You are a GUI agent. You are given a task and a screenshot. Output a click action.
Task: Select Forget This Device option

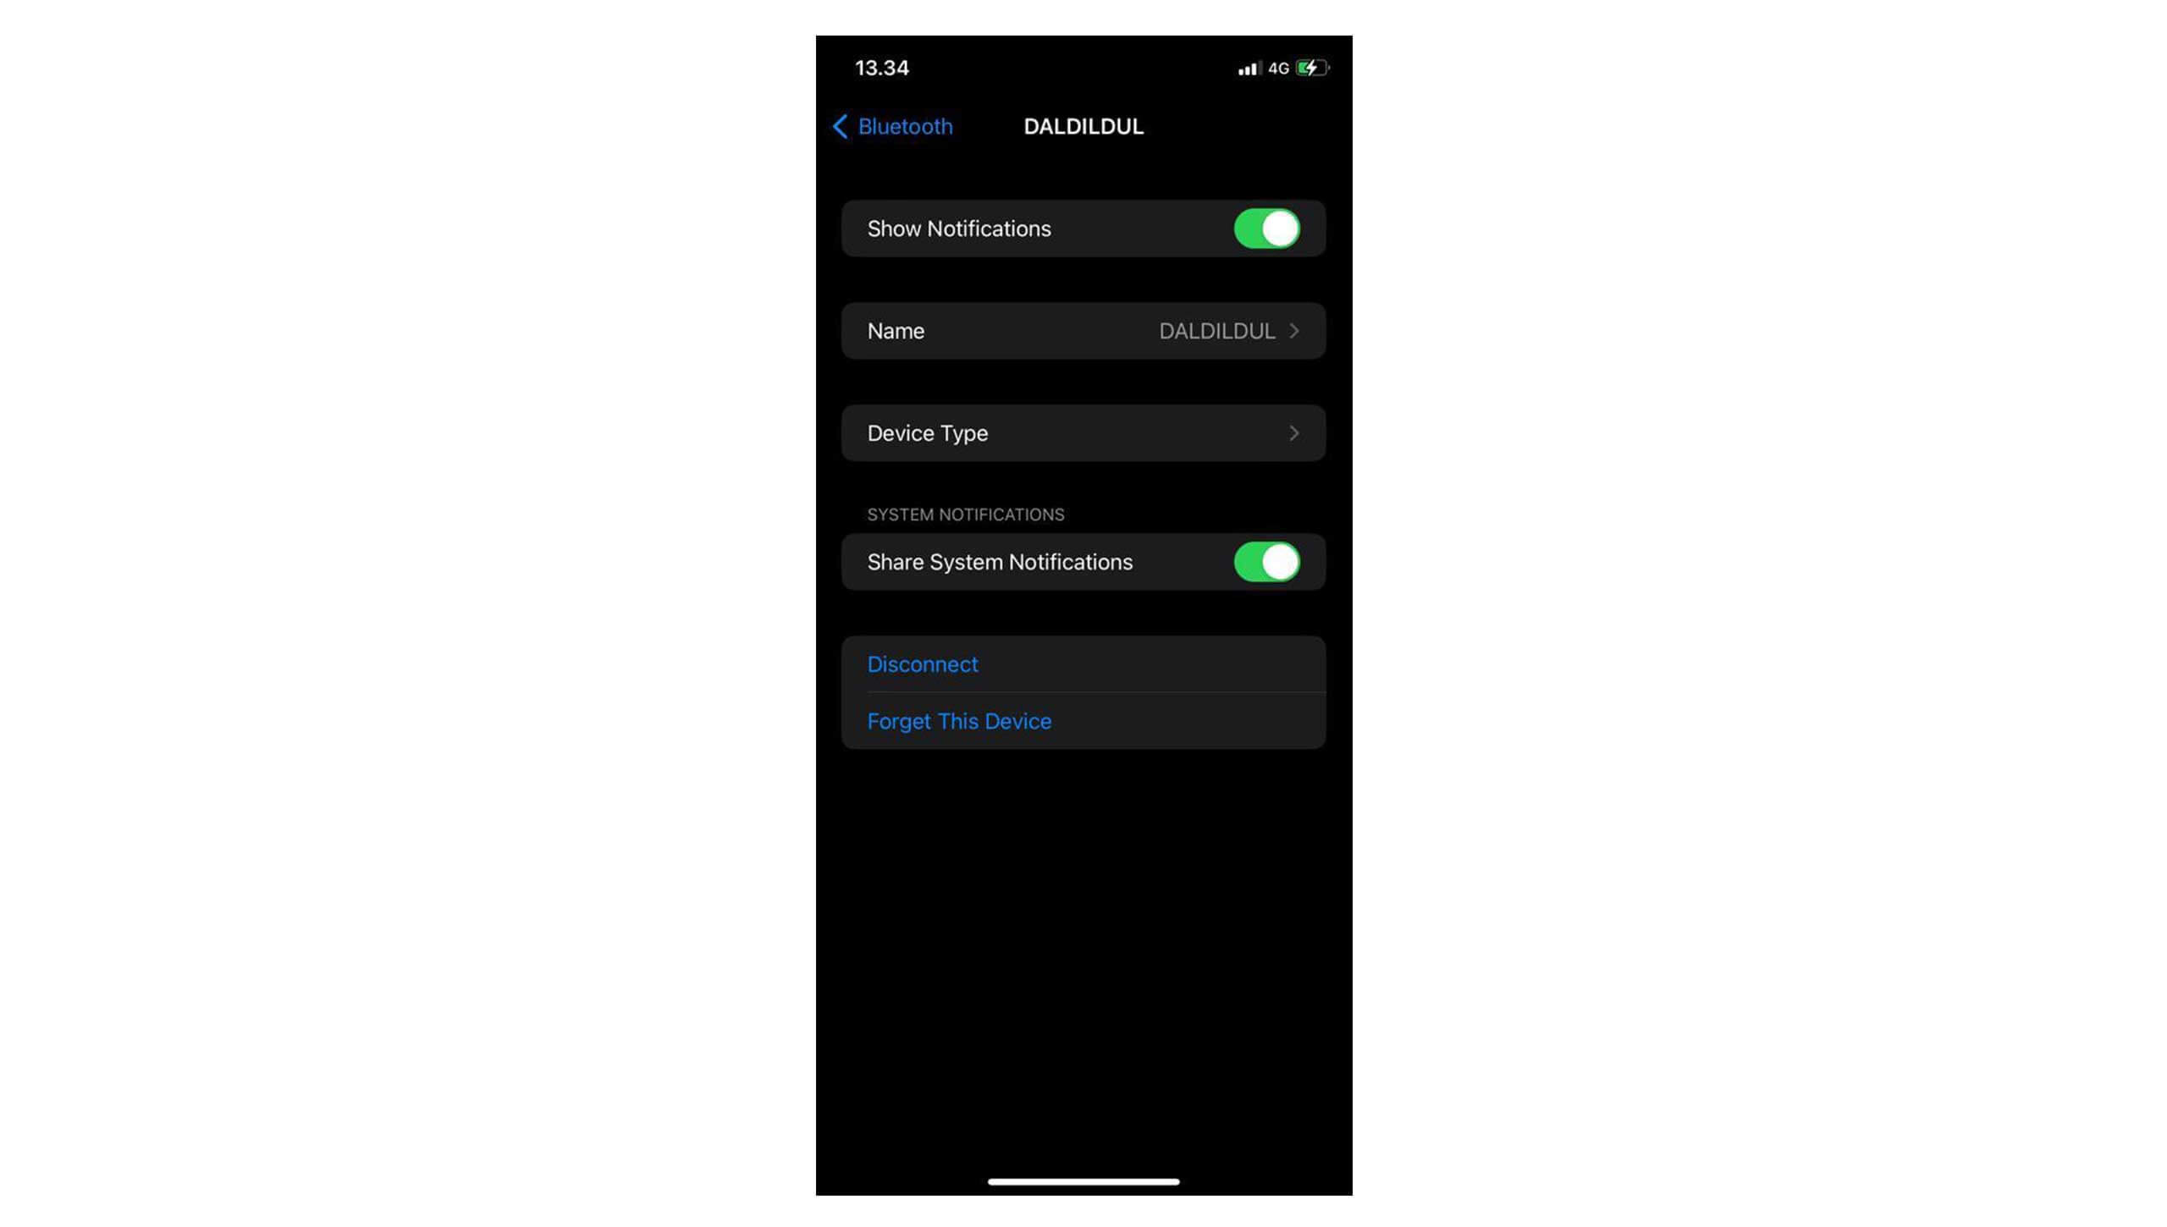[960, 720]
